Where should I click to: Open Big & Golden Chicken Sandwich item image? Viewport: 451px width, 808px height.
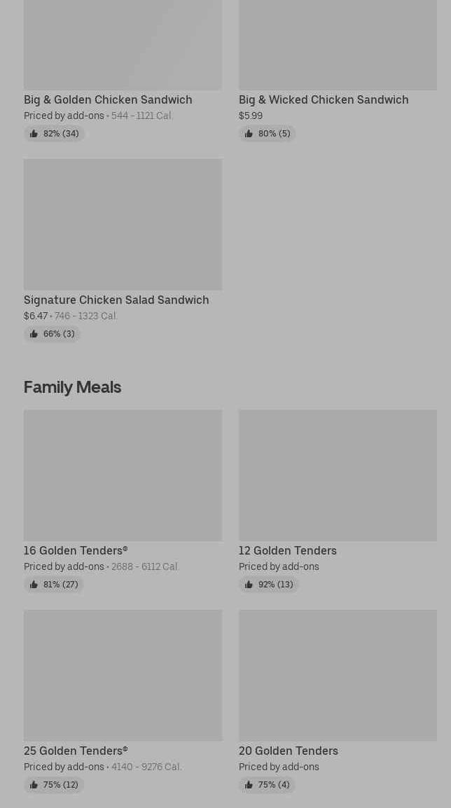(123, 45)
